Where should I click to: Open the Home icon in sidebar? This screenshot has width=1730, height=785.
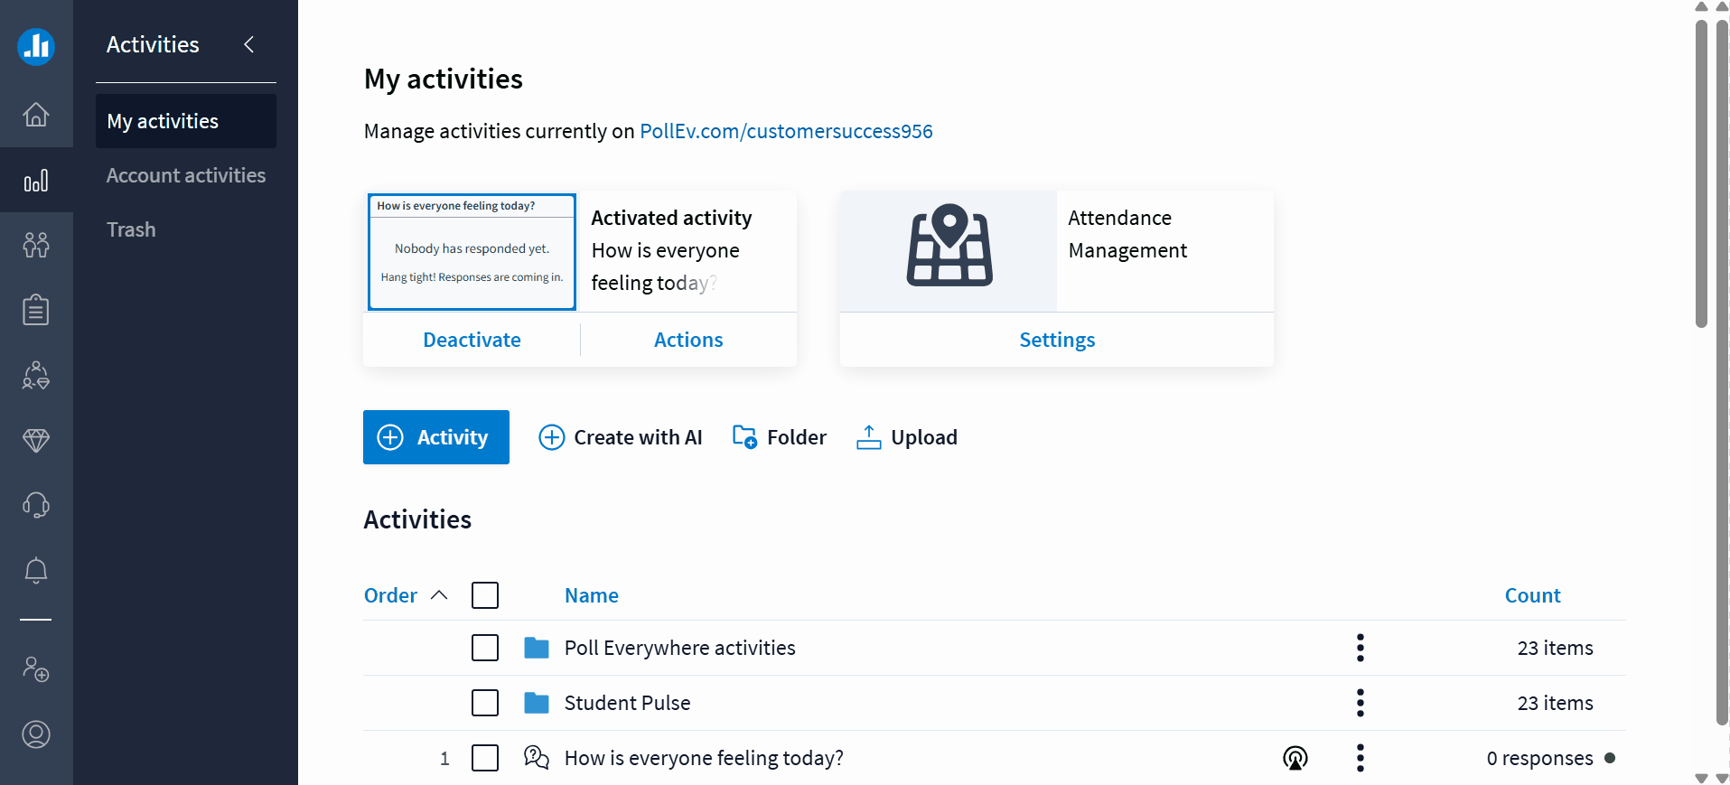36,115
